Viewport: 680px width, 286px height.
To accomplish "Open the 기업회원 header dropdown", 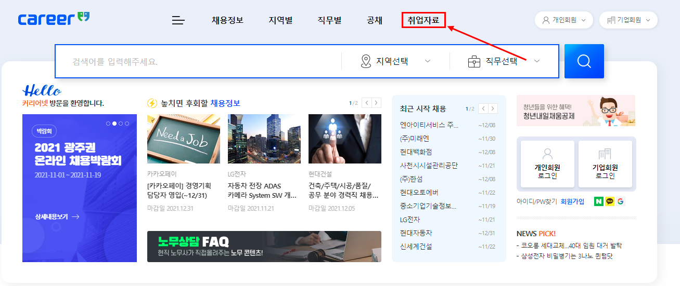I will 628,20.
